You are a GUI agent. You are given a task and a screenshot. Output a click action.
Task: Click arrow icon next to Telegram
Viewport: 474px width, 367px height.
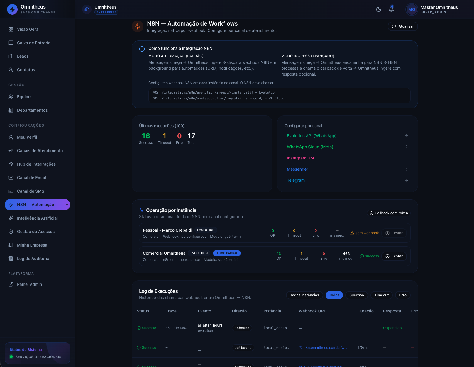tap(406, 180)
